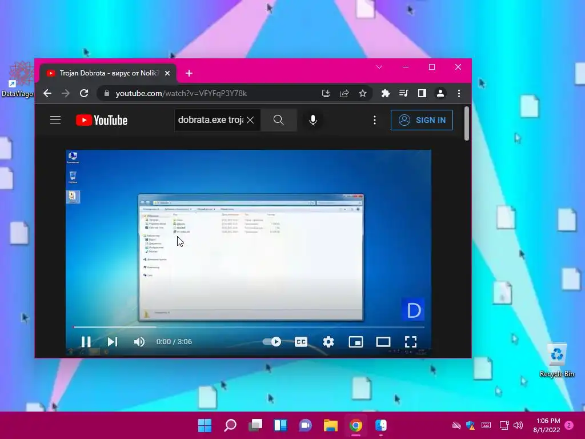Open Chrome three-dot menu
This screenshot has width=585, height=439.
(x=459, y=93)
